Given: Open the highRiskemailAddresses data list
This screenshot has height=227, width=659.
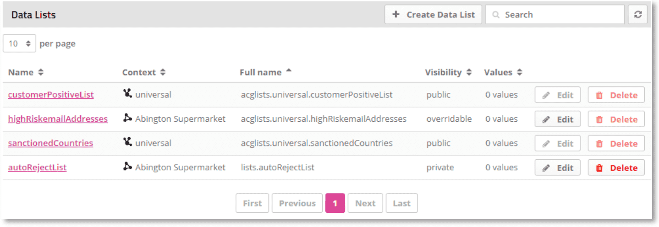Looking at the screenshot, I should click(58, 119).
